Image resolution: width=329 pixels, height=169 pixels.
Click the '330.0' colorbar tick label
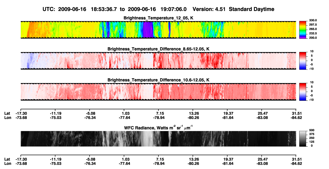313,20
